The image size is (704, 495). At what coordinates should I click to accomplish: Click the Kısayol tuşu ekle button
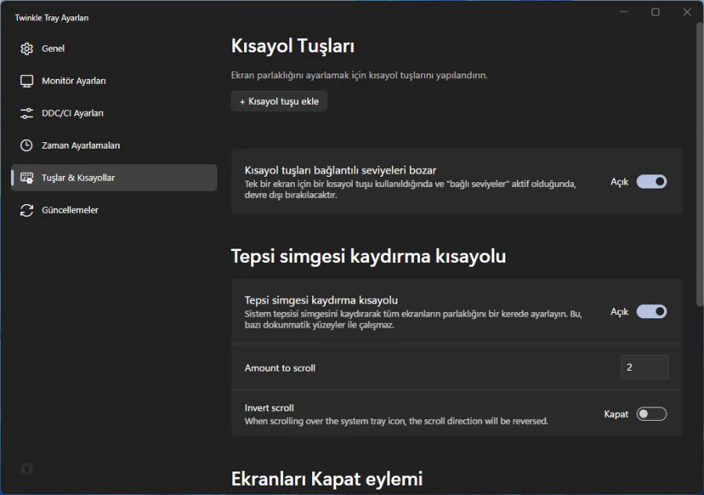278,101
